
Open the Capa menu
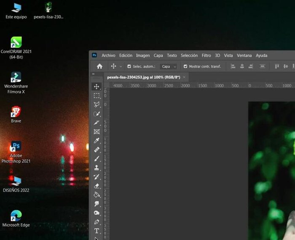pyautogui.click(x=158, y=56)
